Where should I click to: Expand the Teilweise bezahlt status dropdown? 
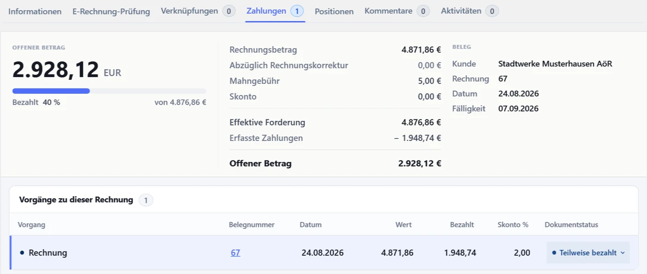[588, 253]
